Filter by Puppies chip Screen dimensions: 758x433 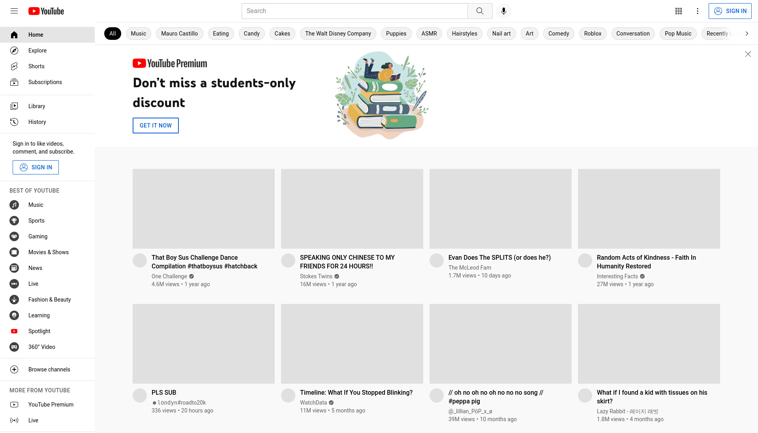coord(396,34)
